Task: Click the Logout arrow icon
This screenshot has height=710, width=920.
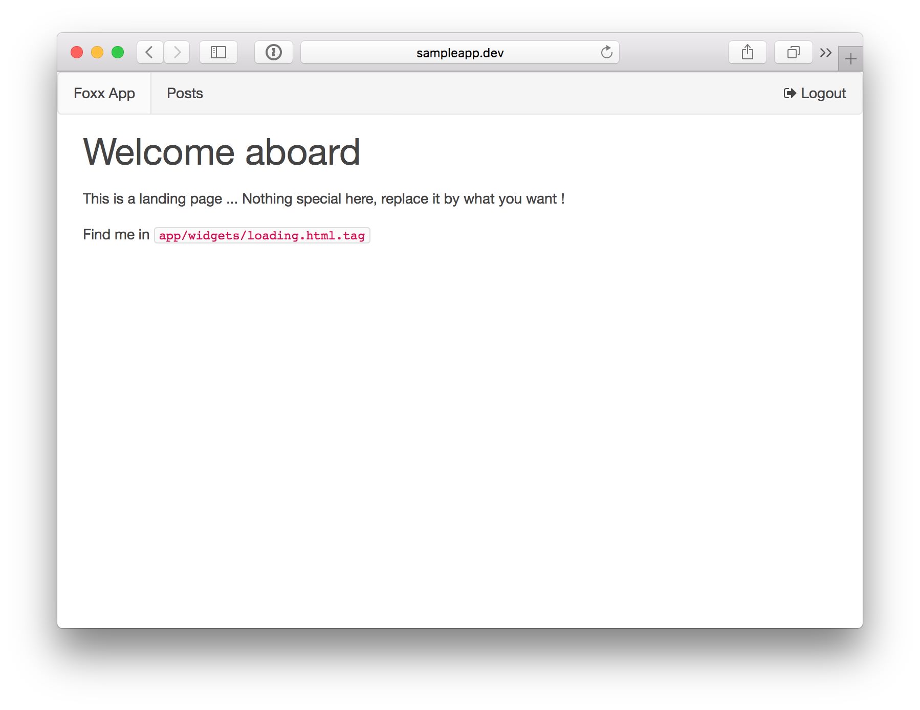Action: pyautogui.click(x=790, y=93)
